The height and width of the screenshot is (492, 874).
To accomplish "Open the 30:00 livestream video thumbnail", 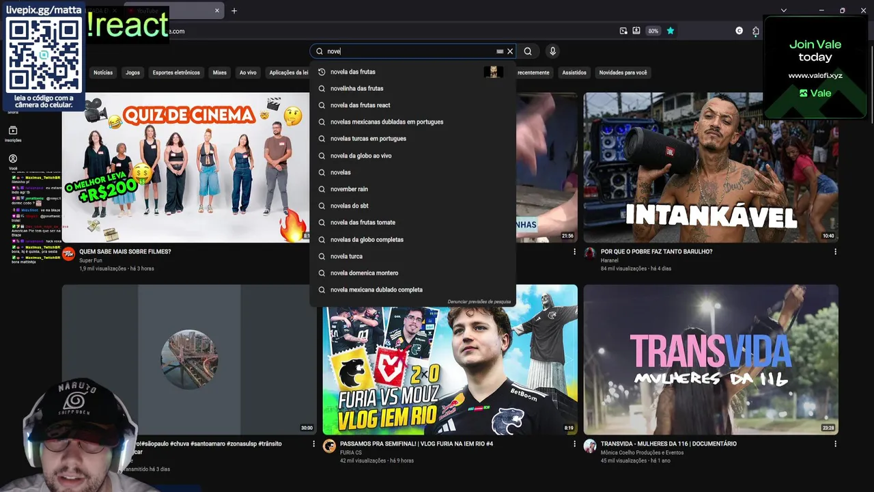I will click(189, 360).
